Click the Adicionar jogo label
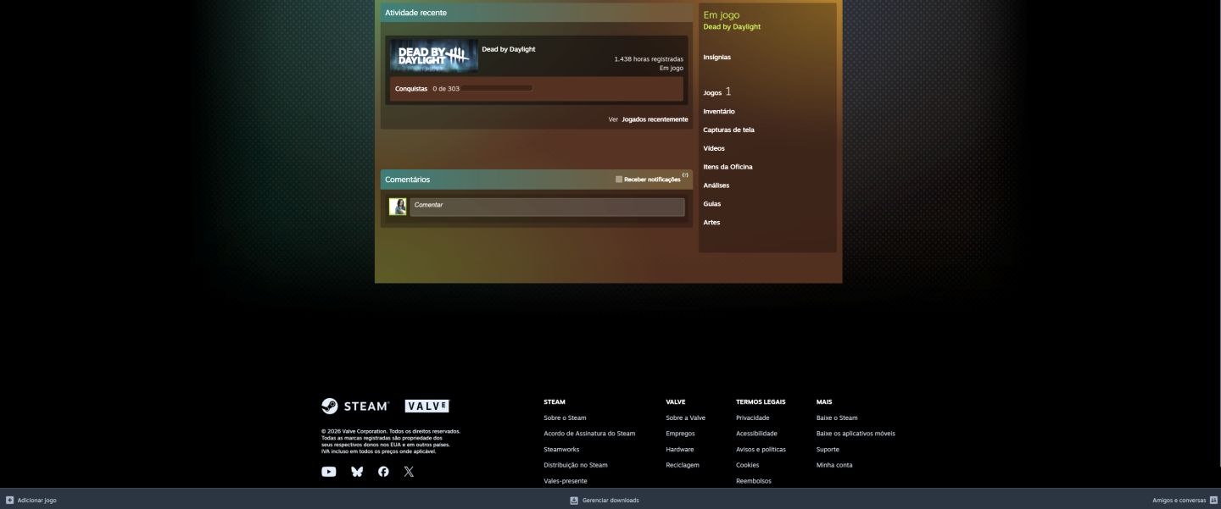The height and width of the screenshot is (509, 1221). pyautogui.click(x=36, y=501)
